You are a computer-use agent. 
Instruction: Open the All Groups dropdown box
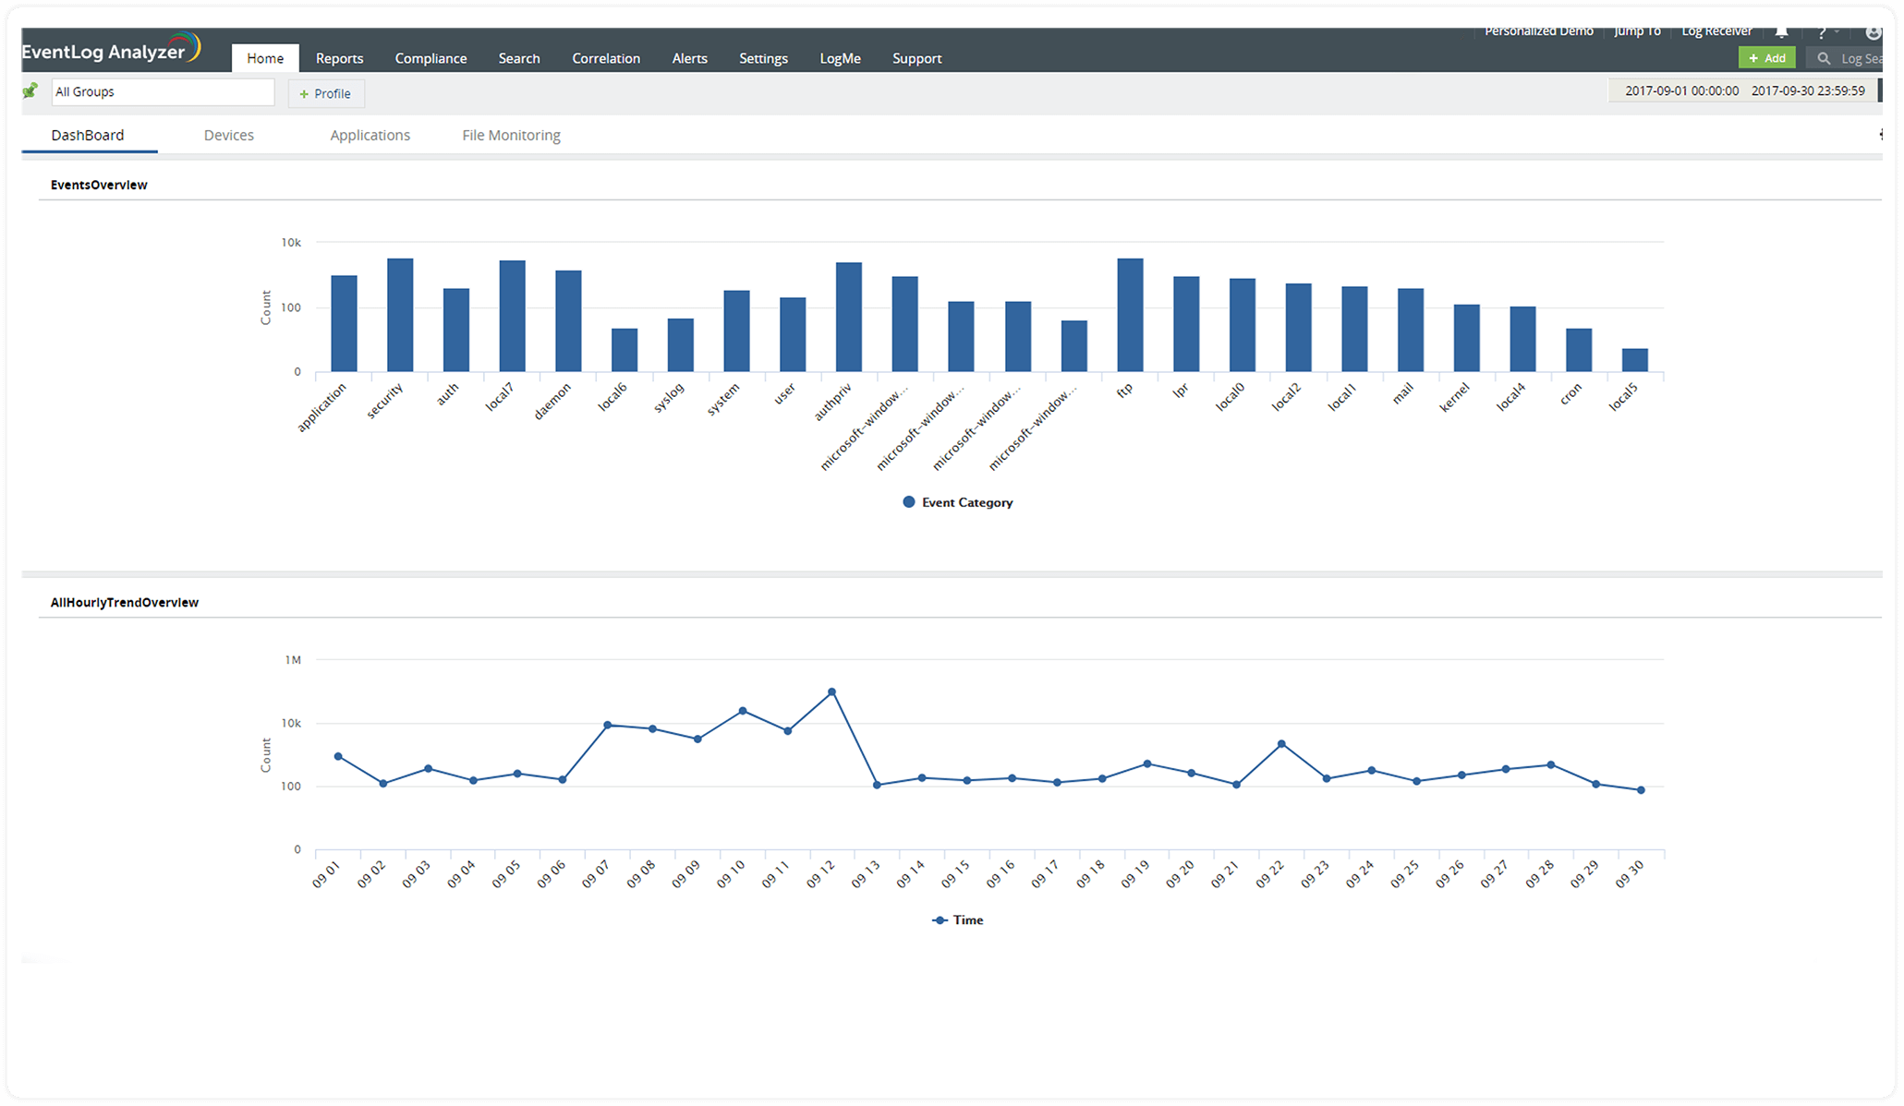163,91
